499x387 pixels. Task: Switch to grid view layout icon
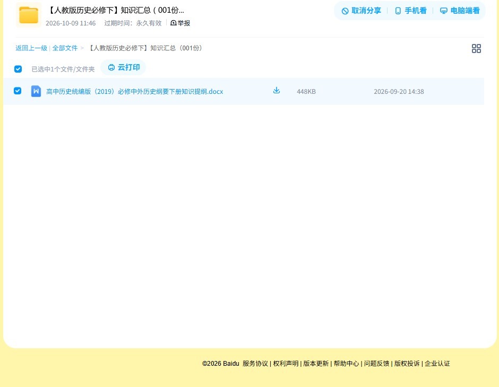point(476,49)
